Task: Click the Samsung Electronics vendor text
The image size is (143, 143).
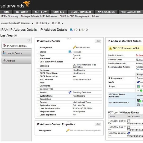Action: click(x=82, y=92)
